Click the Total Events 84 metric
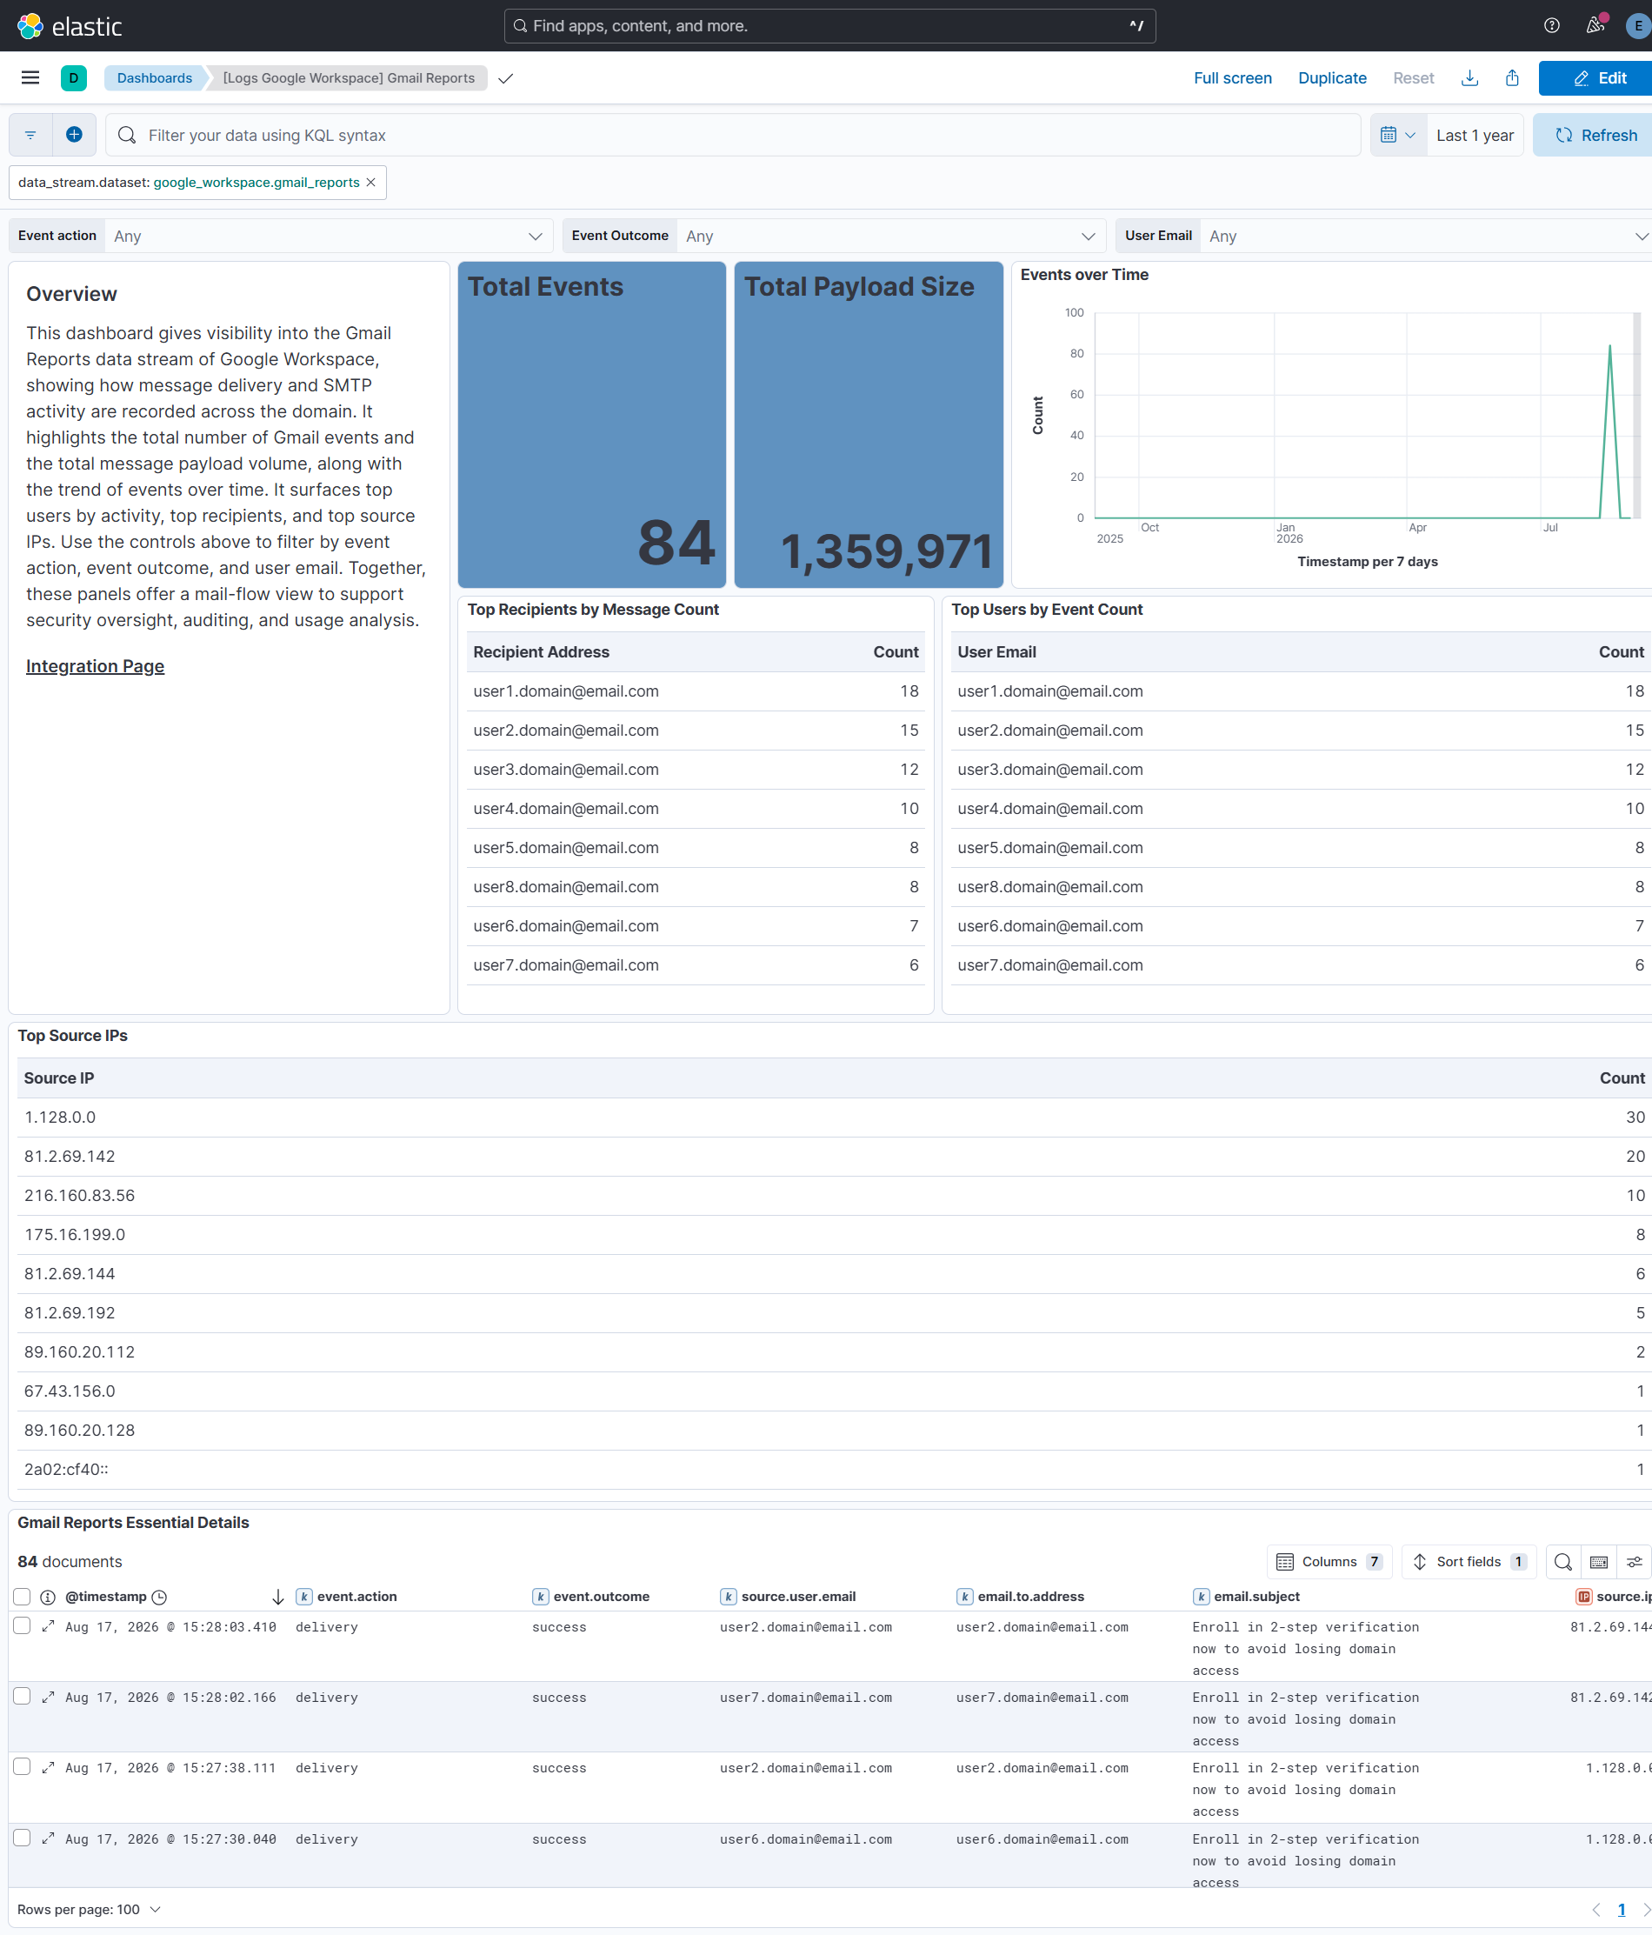The width and height of the screenshot is (1652, 1935). 591,425
